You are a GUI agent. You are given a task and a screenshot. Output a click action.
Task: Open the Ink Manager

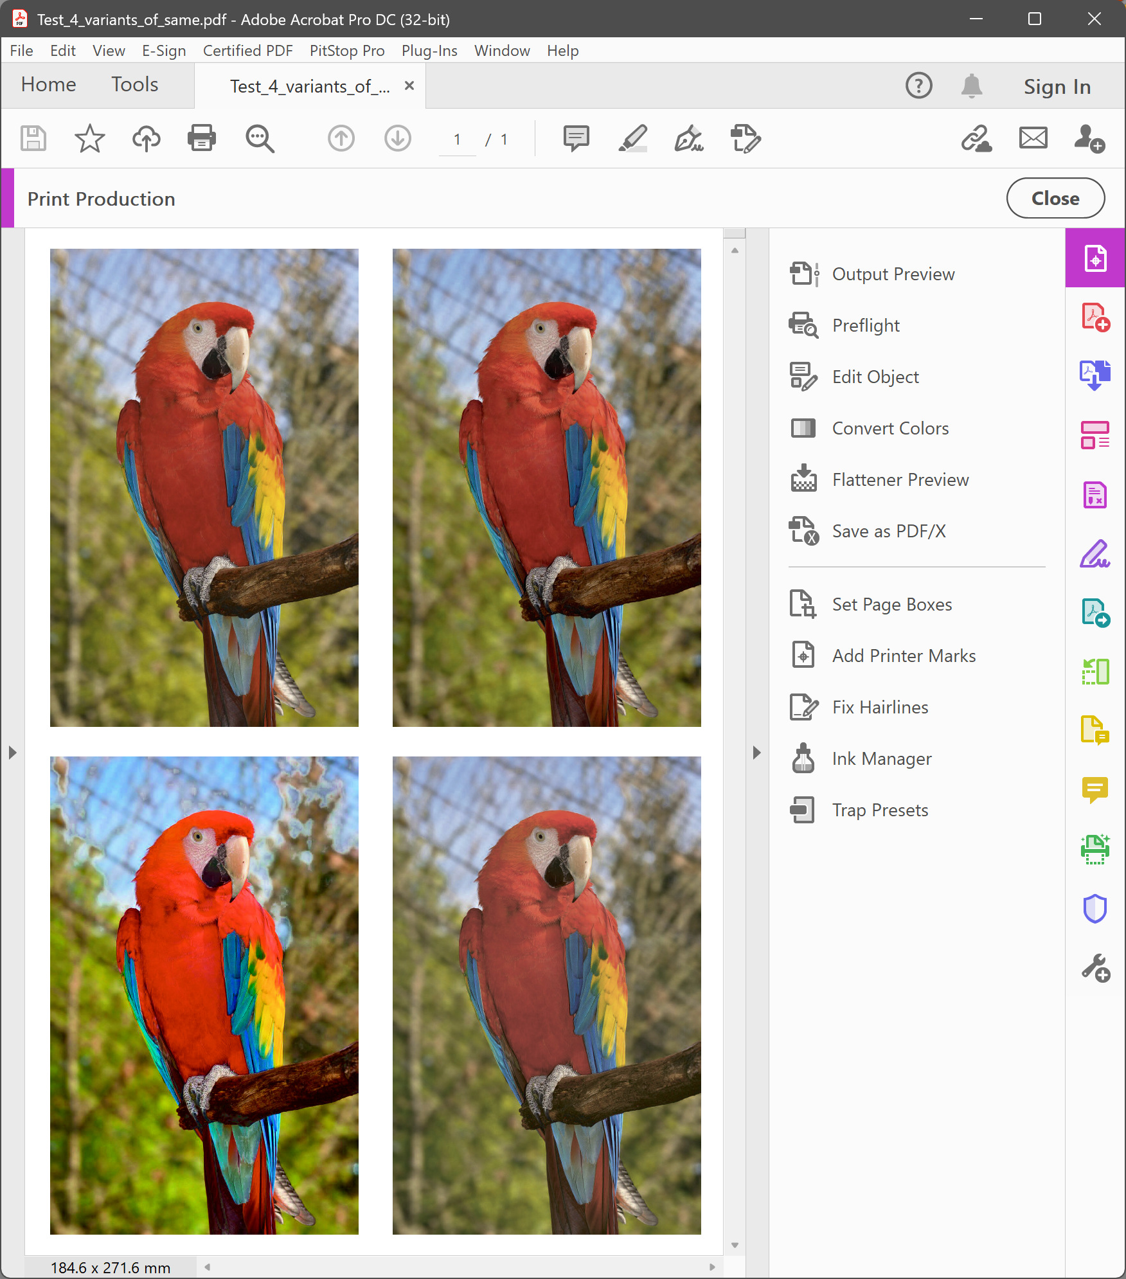[x=881, y=759]
